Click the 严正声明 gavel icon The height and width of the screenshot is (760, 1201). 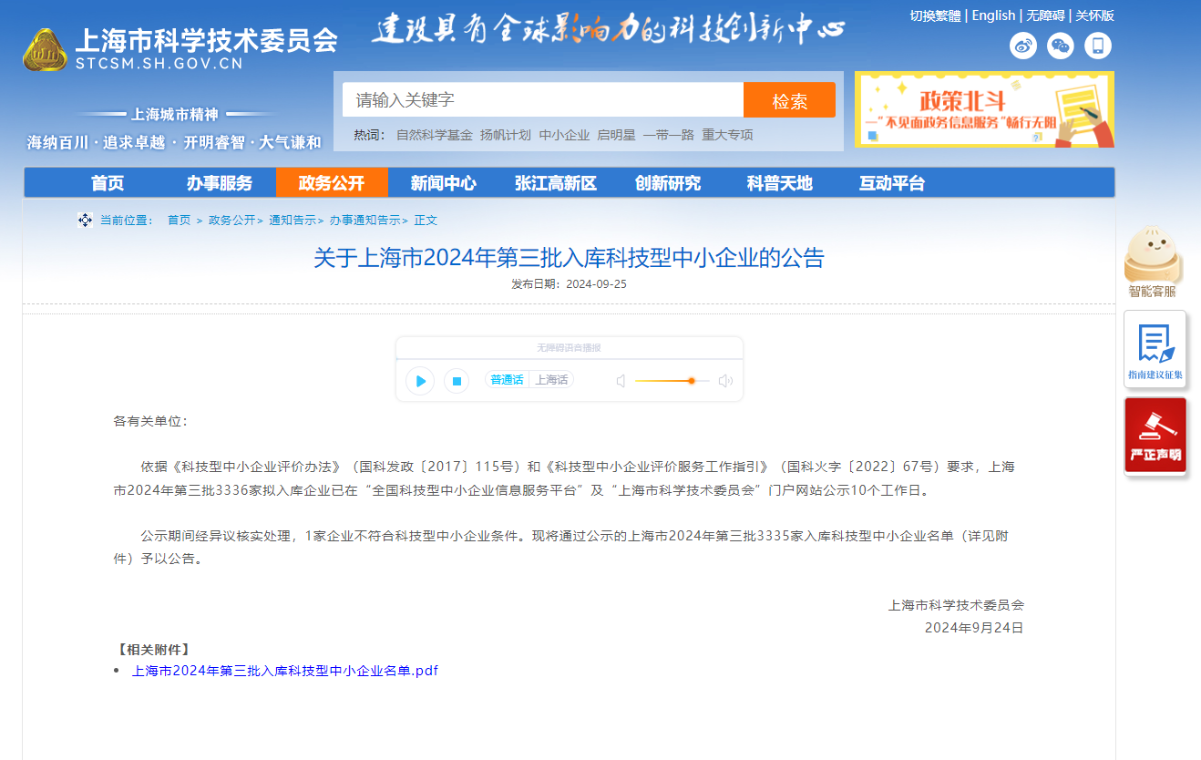[1155, 436]
